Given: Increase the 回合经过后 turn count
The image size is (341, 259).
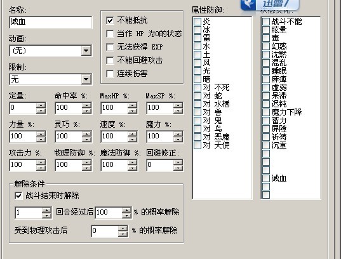Looking at the screenshot, I should pos(46,210).
